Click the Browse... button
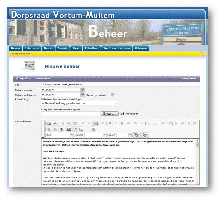The image size is (221, 200). pyautogui.click(x=110, y=113)
